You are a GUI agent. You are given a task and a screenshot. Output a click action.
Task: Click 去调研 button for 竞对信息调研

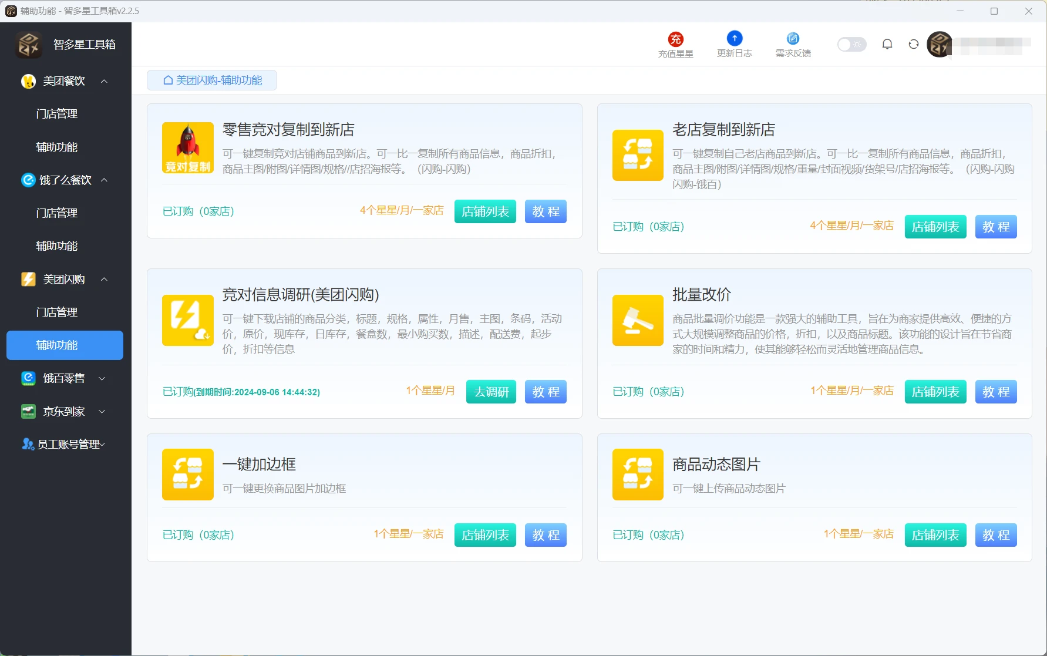coord(491,392)
